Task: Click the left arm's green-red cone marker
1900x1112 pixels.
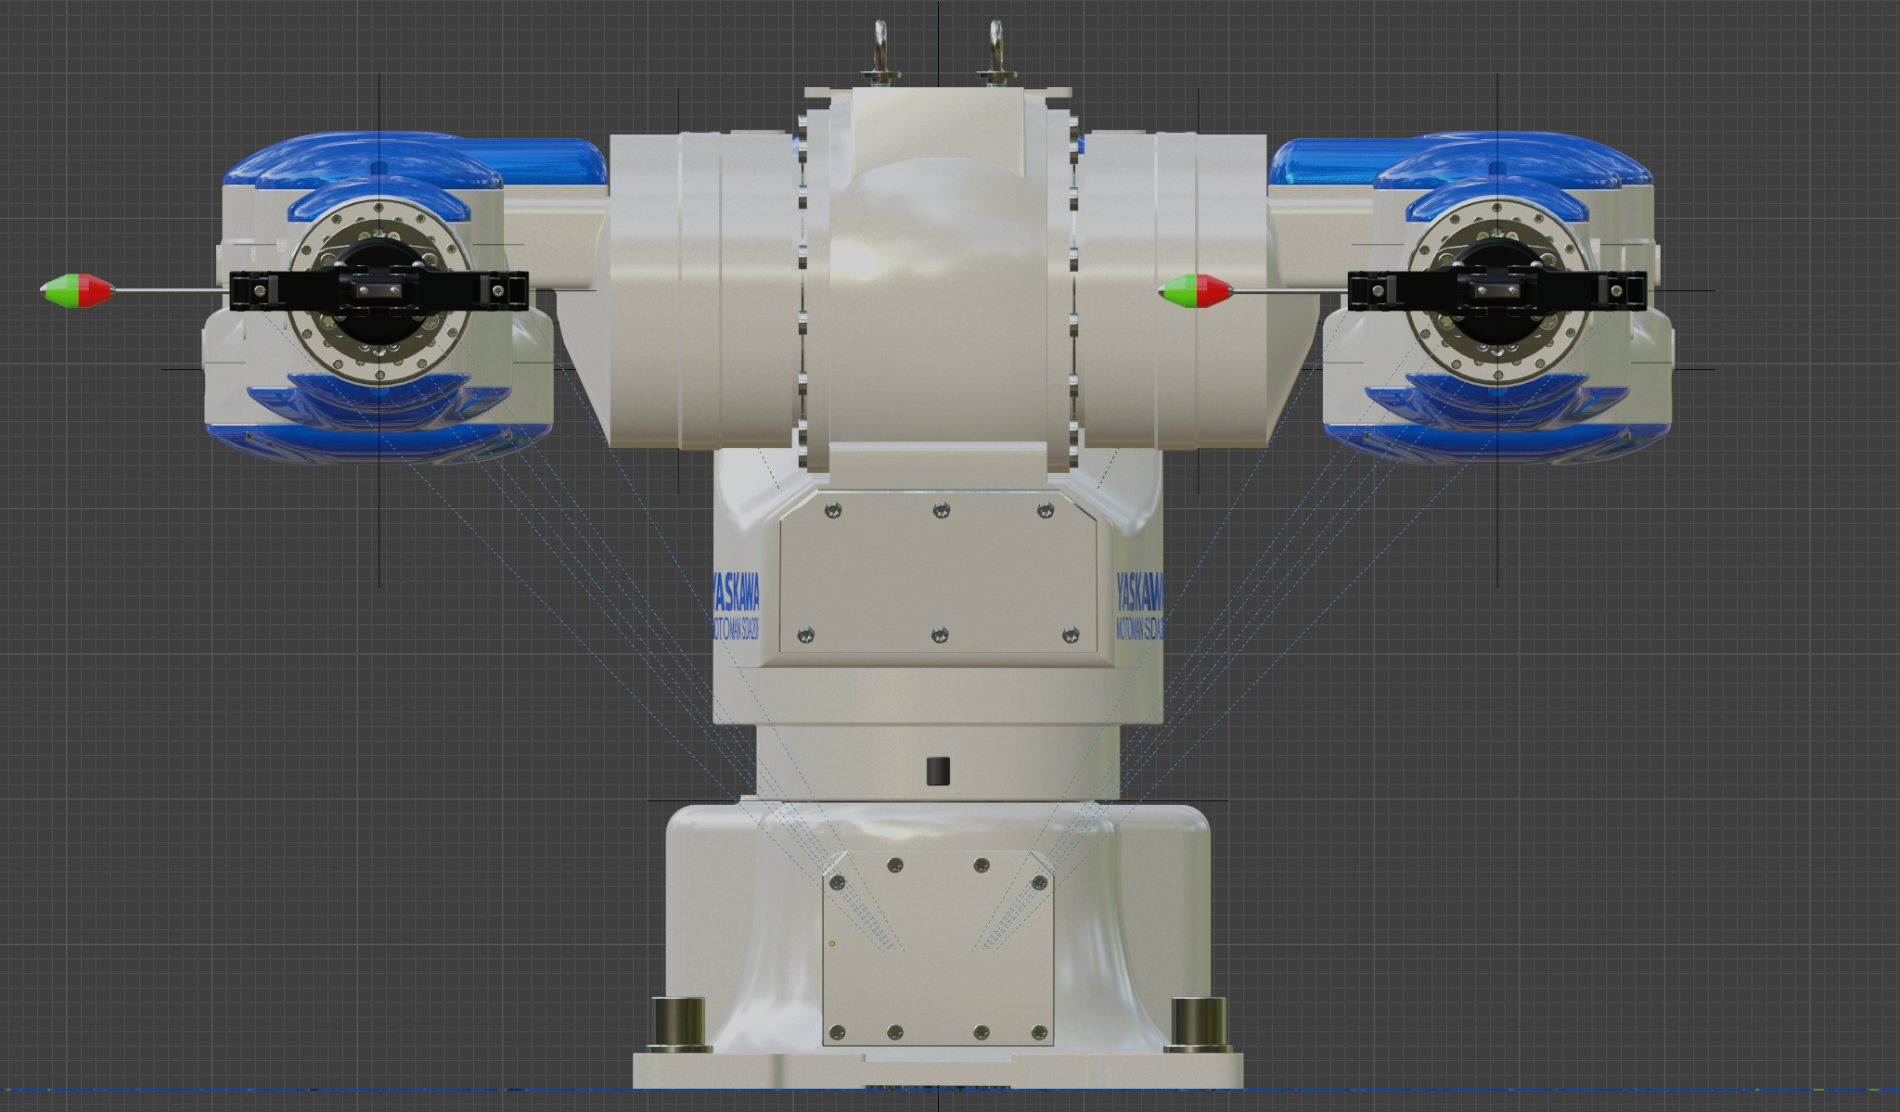Action: [x=77, y=290]
